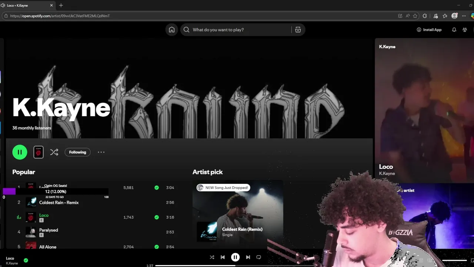This screenshot has width=474, height=267.
Task: Adjust the volume slider at bottom right
Action: pyautogui.click(x=454, y=260)
